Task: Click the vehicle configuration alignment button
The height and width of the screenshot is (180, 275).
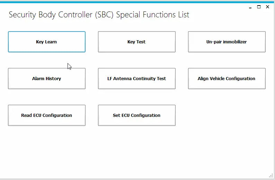Action: (x=227, y=79)
